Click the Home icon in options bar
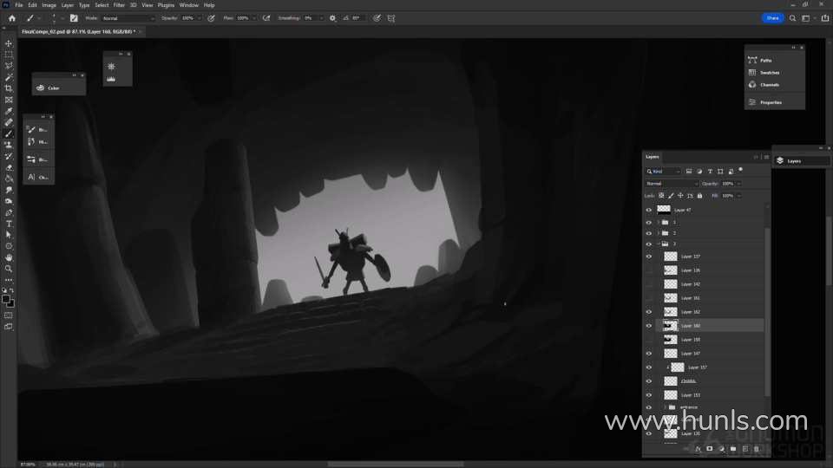Screen dimensions: 833x468 point(11,18)
